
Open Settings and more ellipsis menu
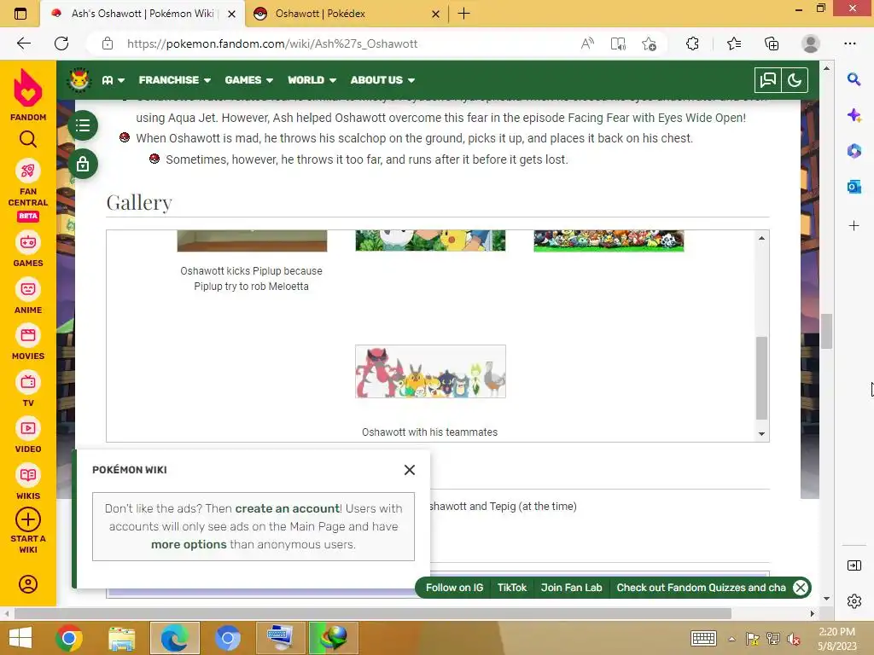(849, 43)
